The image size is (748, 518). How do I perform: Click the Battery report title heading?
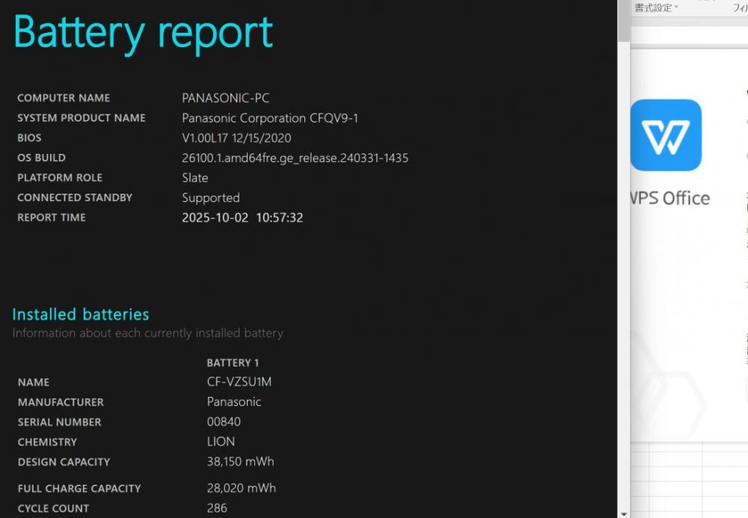[143, 33]
